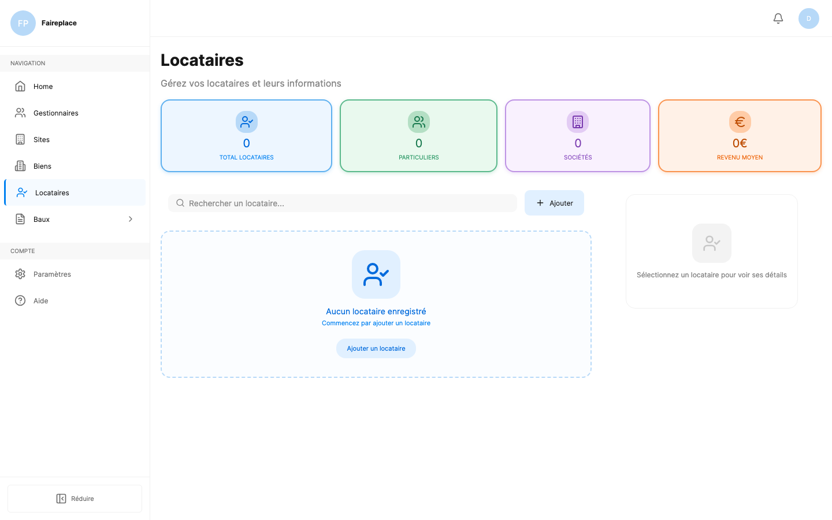The height and width of the screenshot is (520, 832).
Task: Open the user profile avatar menu
Action: point(809,18)
